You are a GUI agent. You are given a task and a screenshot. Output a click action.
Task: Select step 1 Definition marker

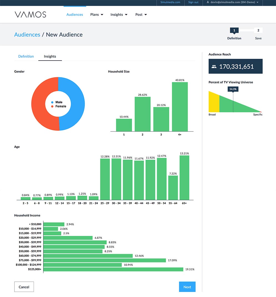234,31
